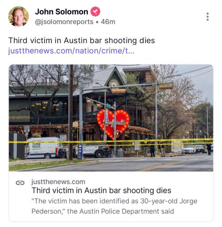Click the yellow crime scene tape in photo

point(111,142)
